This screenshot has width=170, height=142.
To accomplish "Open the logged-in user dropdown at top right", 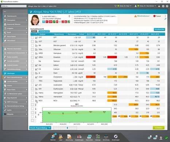I will point(145,6).
